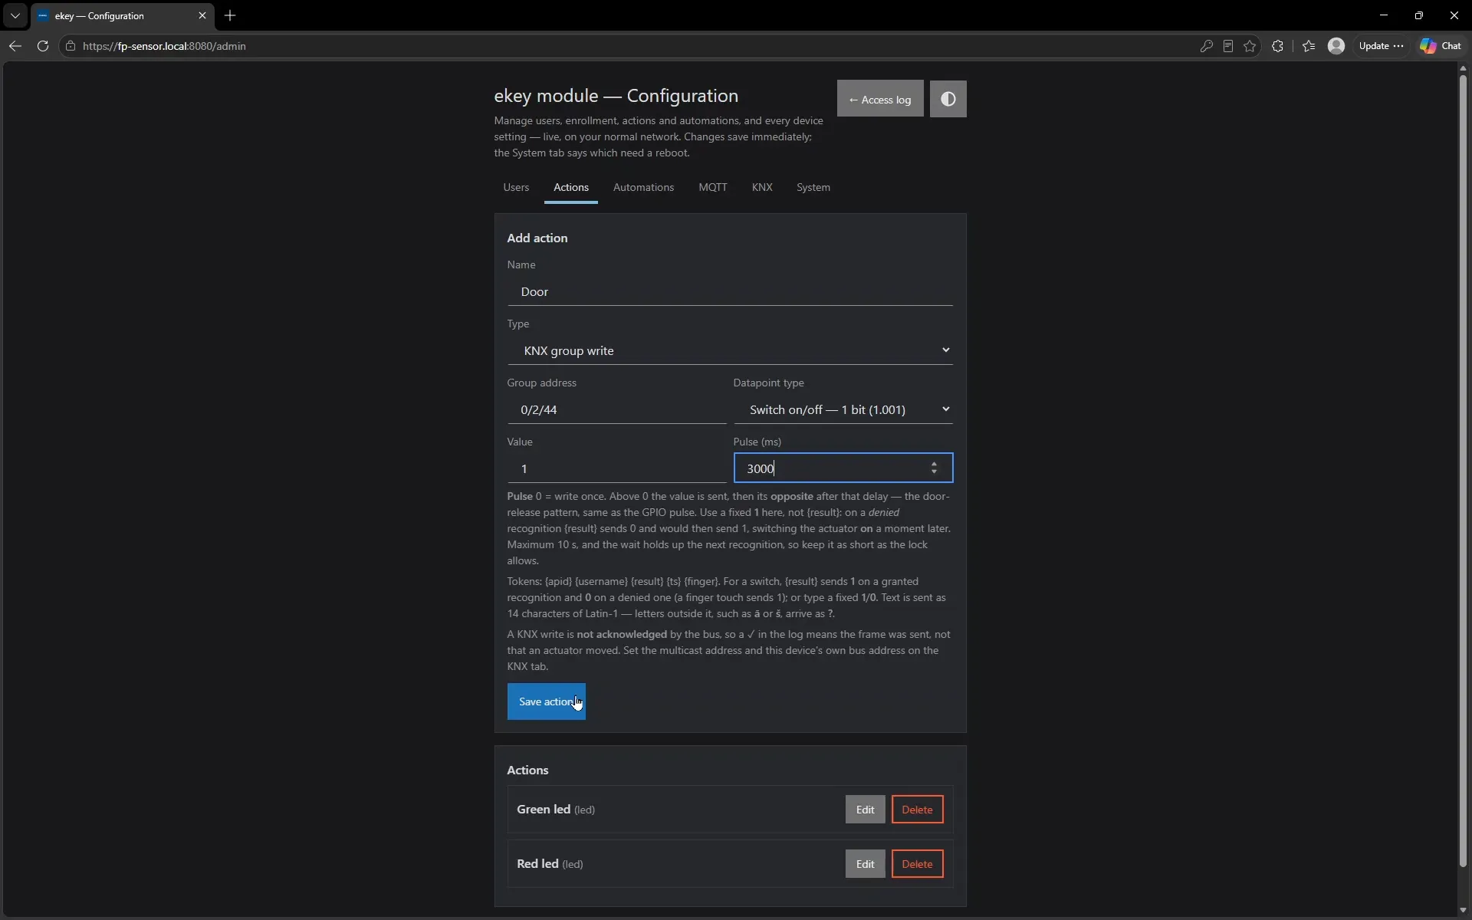Click the Pulse field spinner arrows

click(934, 468)
